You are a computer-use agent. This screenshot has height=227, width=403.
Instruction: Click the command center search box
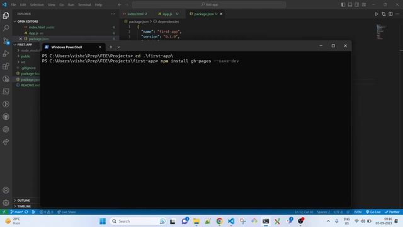pos(209,4)
